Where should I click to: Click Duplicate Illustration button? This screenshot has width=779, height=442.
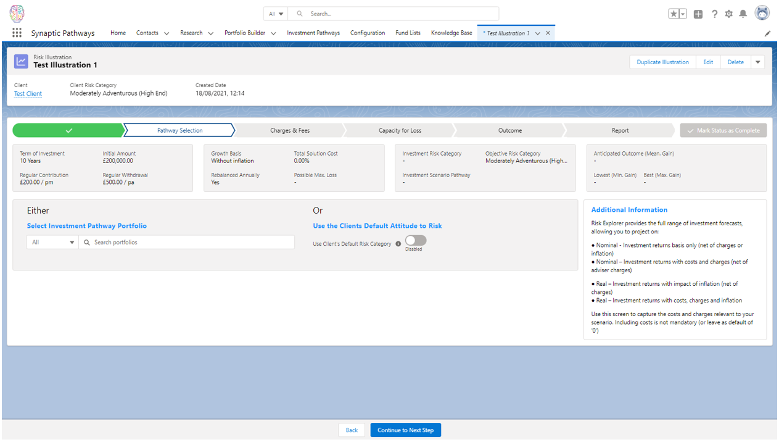[662, 62]
